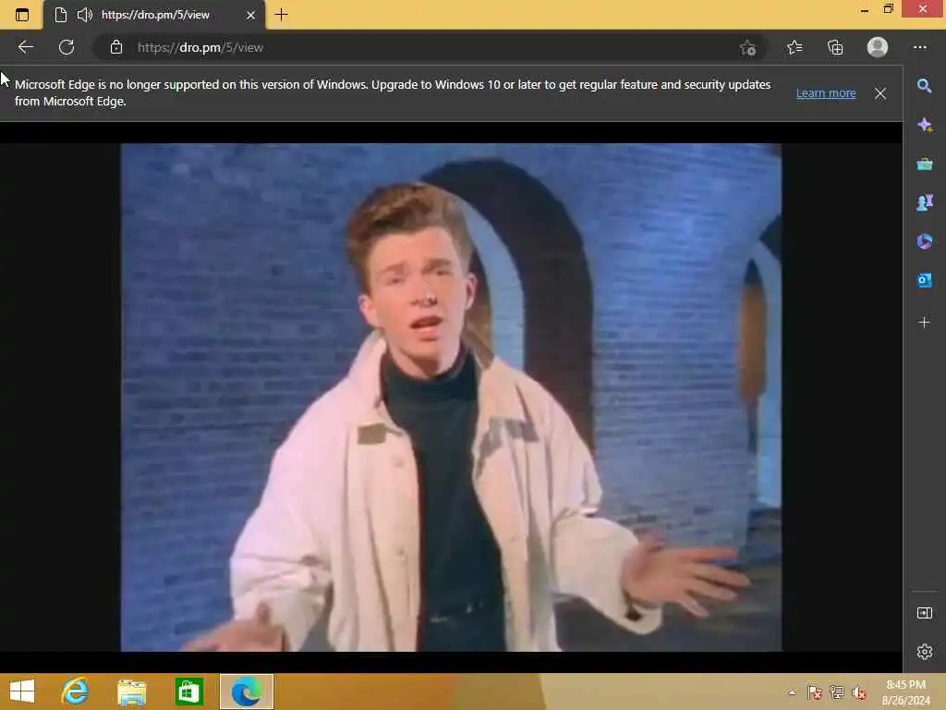Launch Internet Explorer from taskbar

point(75,692)
